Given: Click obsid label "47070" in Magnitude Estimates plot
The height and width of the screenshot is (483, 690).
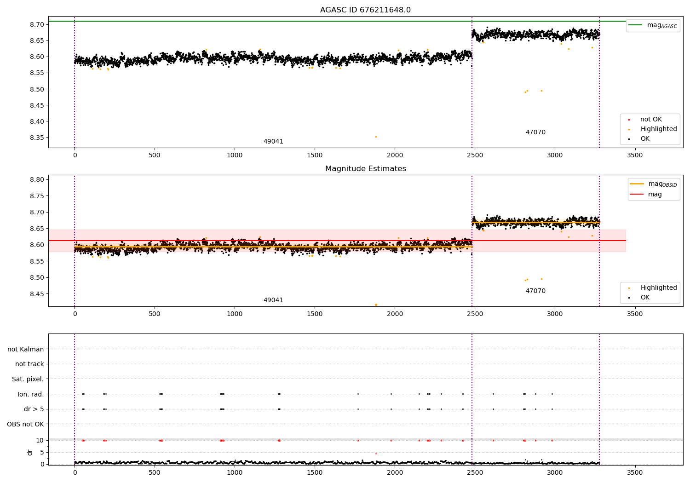Looking at the screenshot, I should tap(535, 291).
